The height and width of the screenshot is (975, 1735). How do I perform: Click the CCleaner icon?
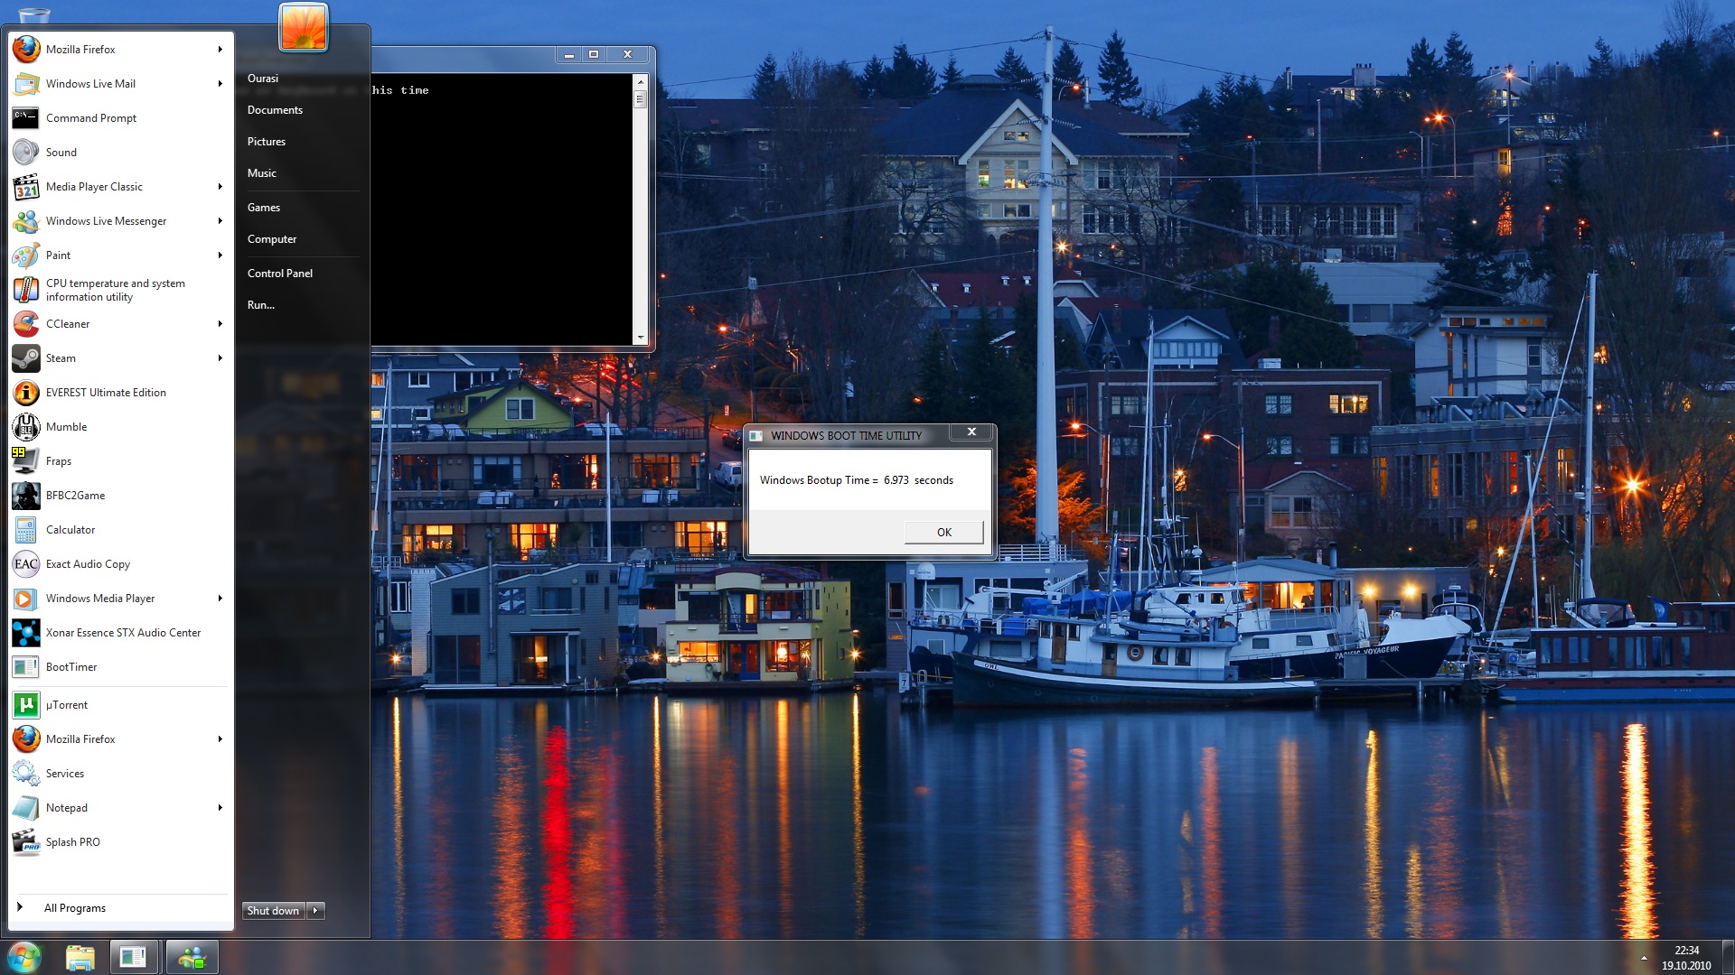click(x=26, y=324)
